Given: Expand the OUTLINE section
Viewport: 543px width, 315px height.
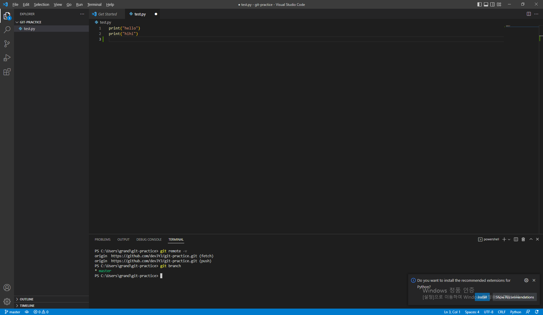Looking at the screenshot, I should tap(51, 299).
